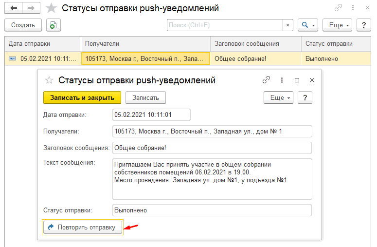Copy link icon in main window header
This screenshot has height=247, width=377.
[x=339, y=8]
